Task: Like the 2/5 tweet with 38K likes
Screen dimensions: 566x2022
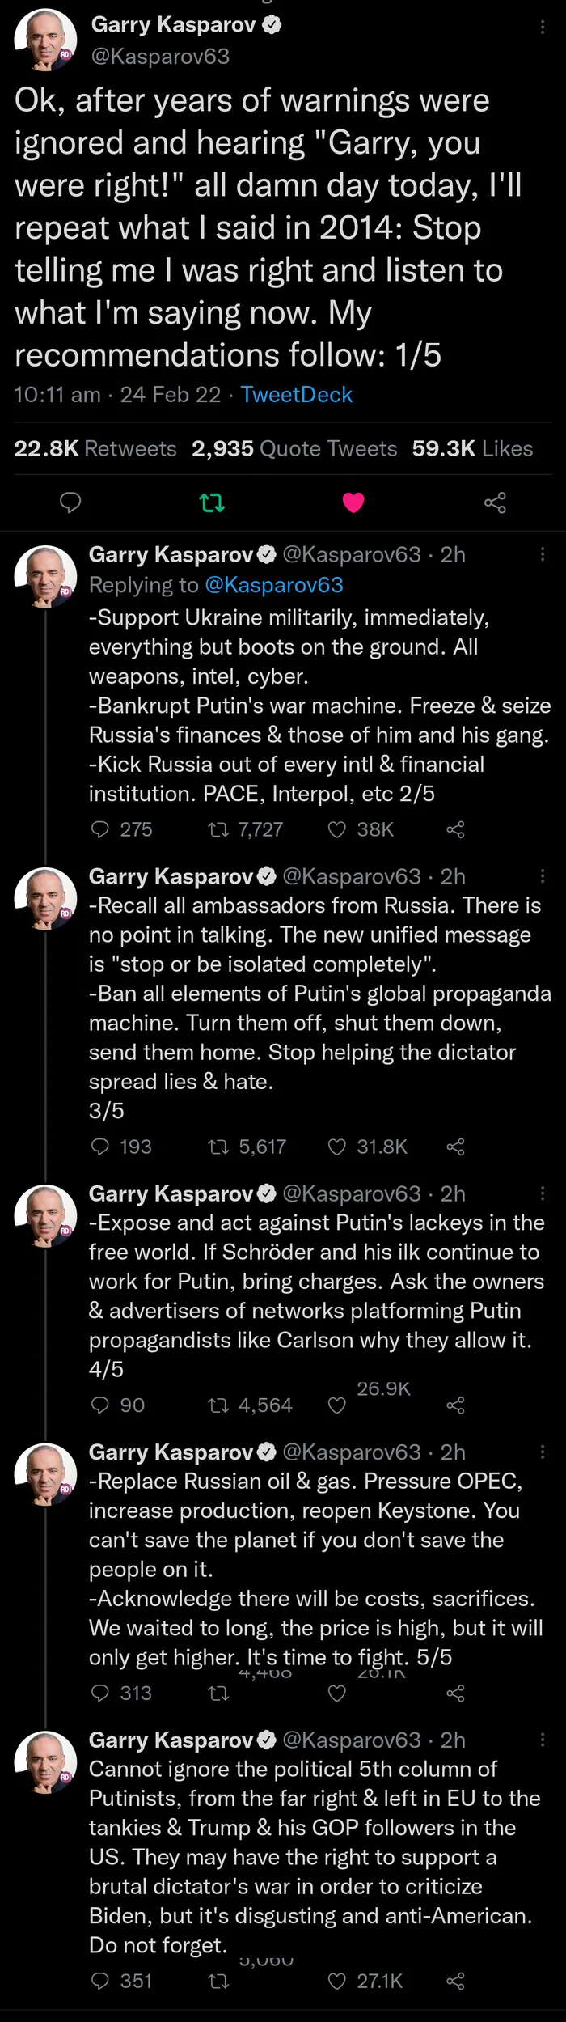Action: (x=337, y=829)
